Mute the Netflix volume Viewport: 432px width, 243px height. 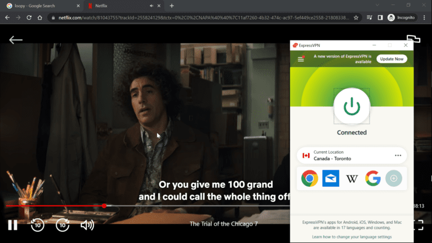coord(87,225)
